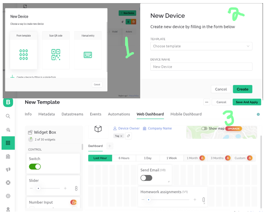Decrease Homework assignments with minus

[143, 199]
